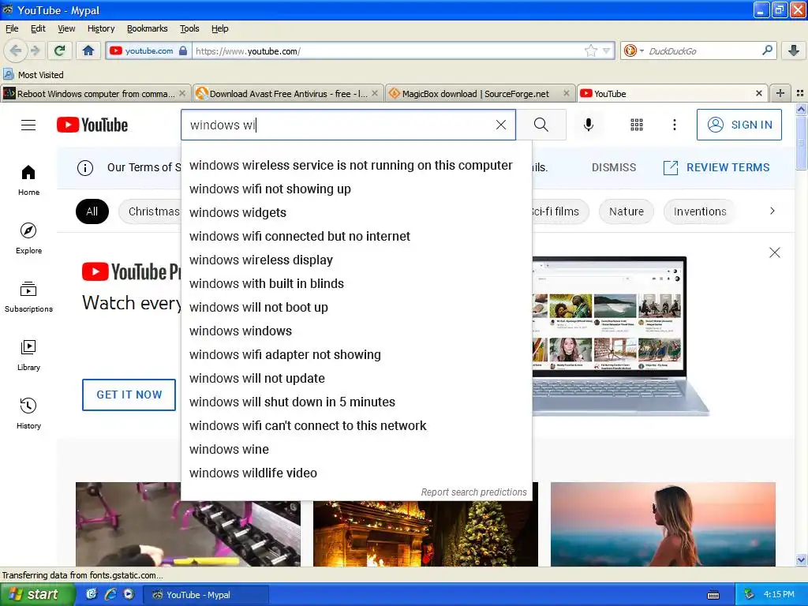Open the YouTube hamburger guide menu
Viewport: 808px width, 606px height.
28,125
